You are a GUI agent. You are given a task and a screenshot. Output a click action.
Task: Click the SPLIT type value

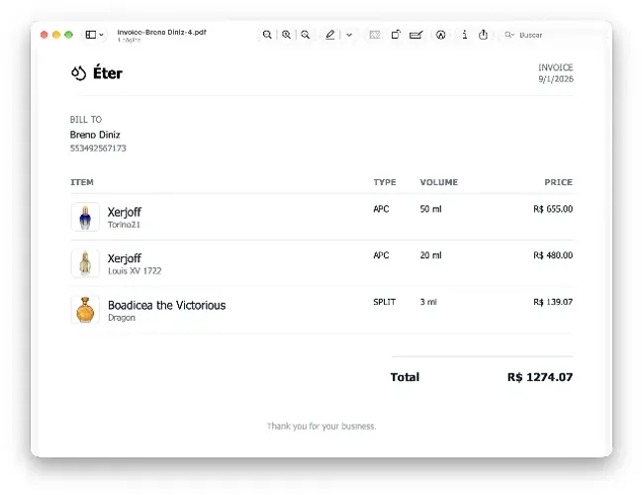tap(384, 302)
